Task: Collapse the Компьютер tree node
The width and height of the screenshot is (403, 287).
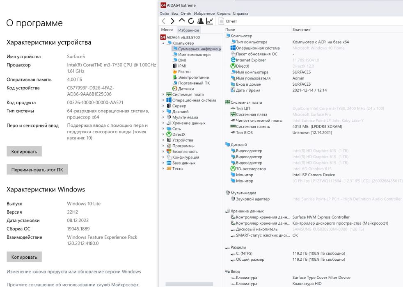Action: click(163, 43)
